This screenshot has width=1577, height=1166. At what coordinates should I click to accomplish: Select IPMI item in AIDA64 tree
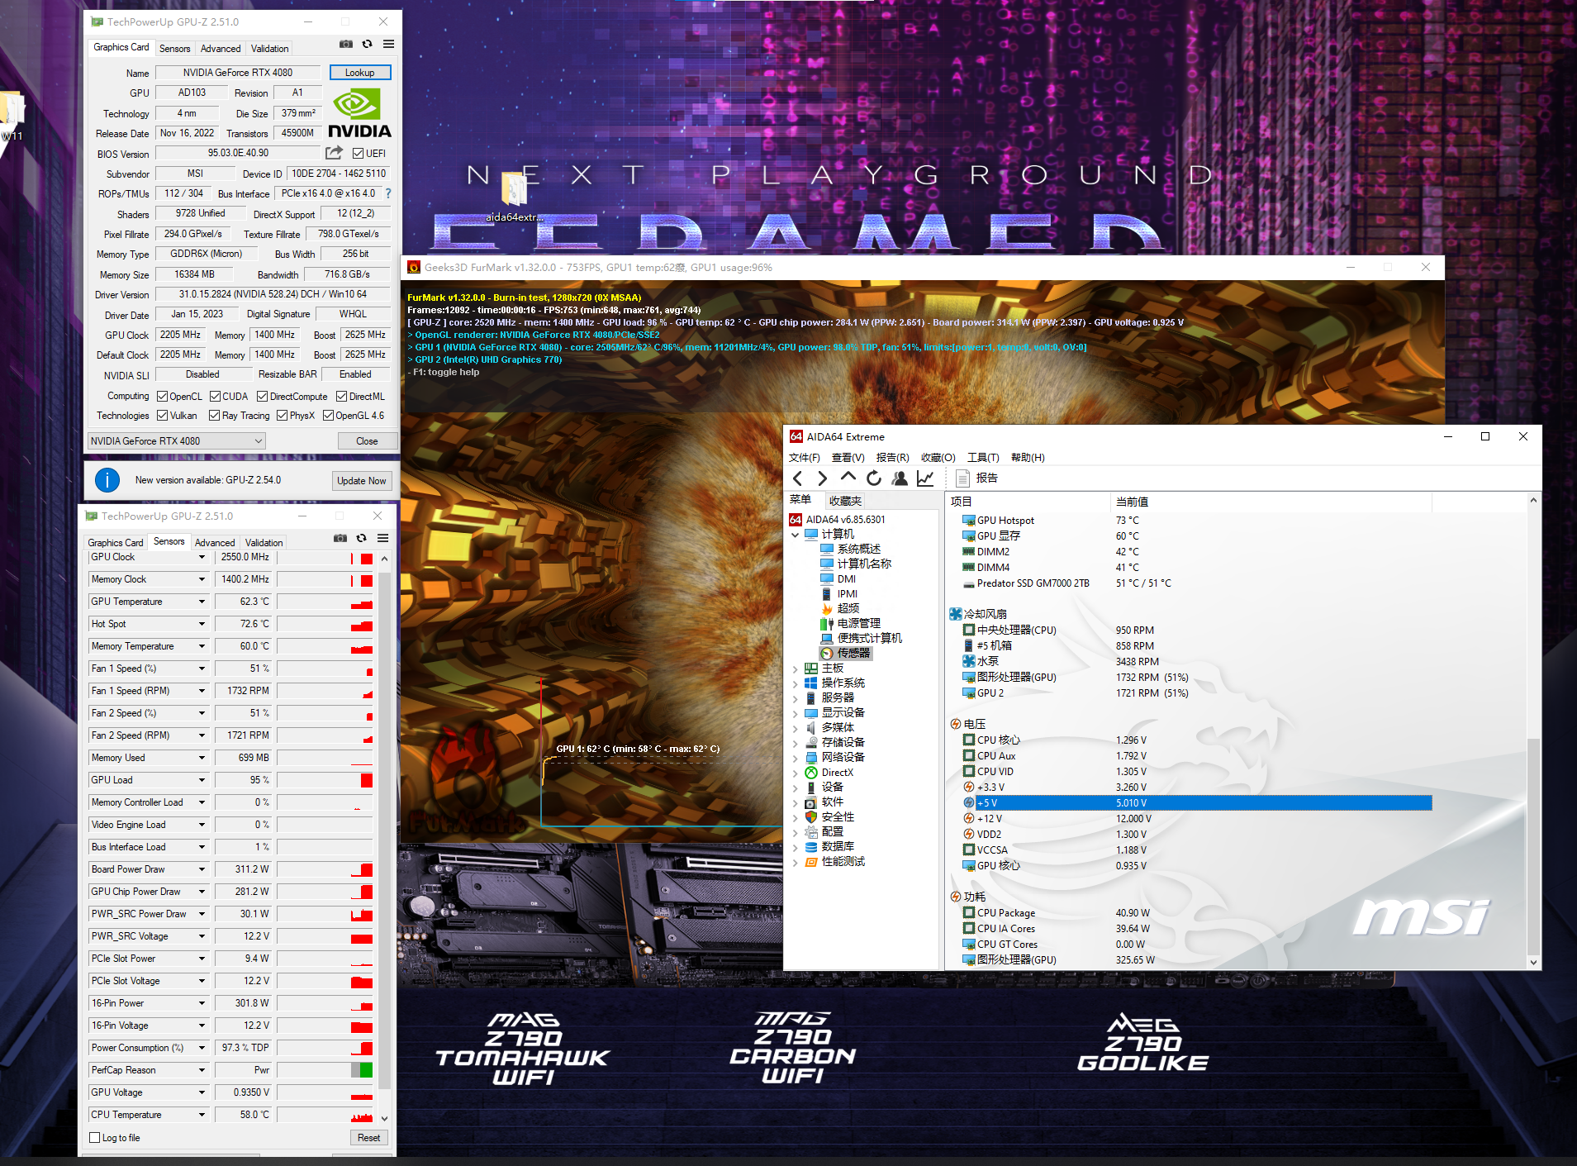coord(840,593)
